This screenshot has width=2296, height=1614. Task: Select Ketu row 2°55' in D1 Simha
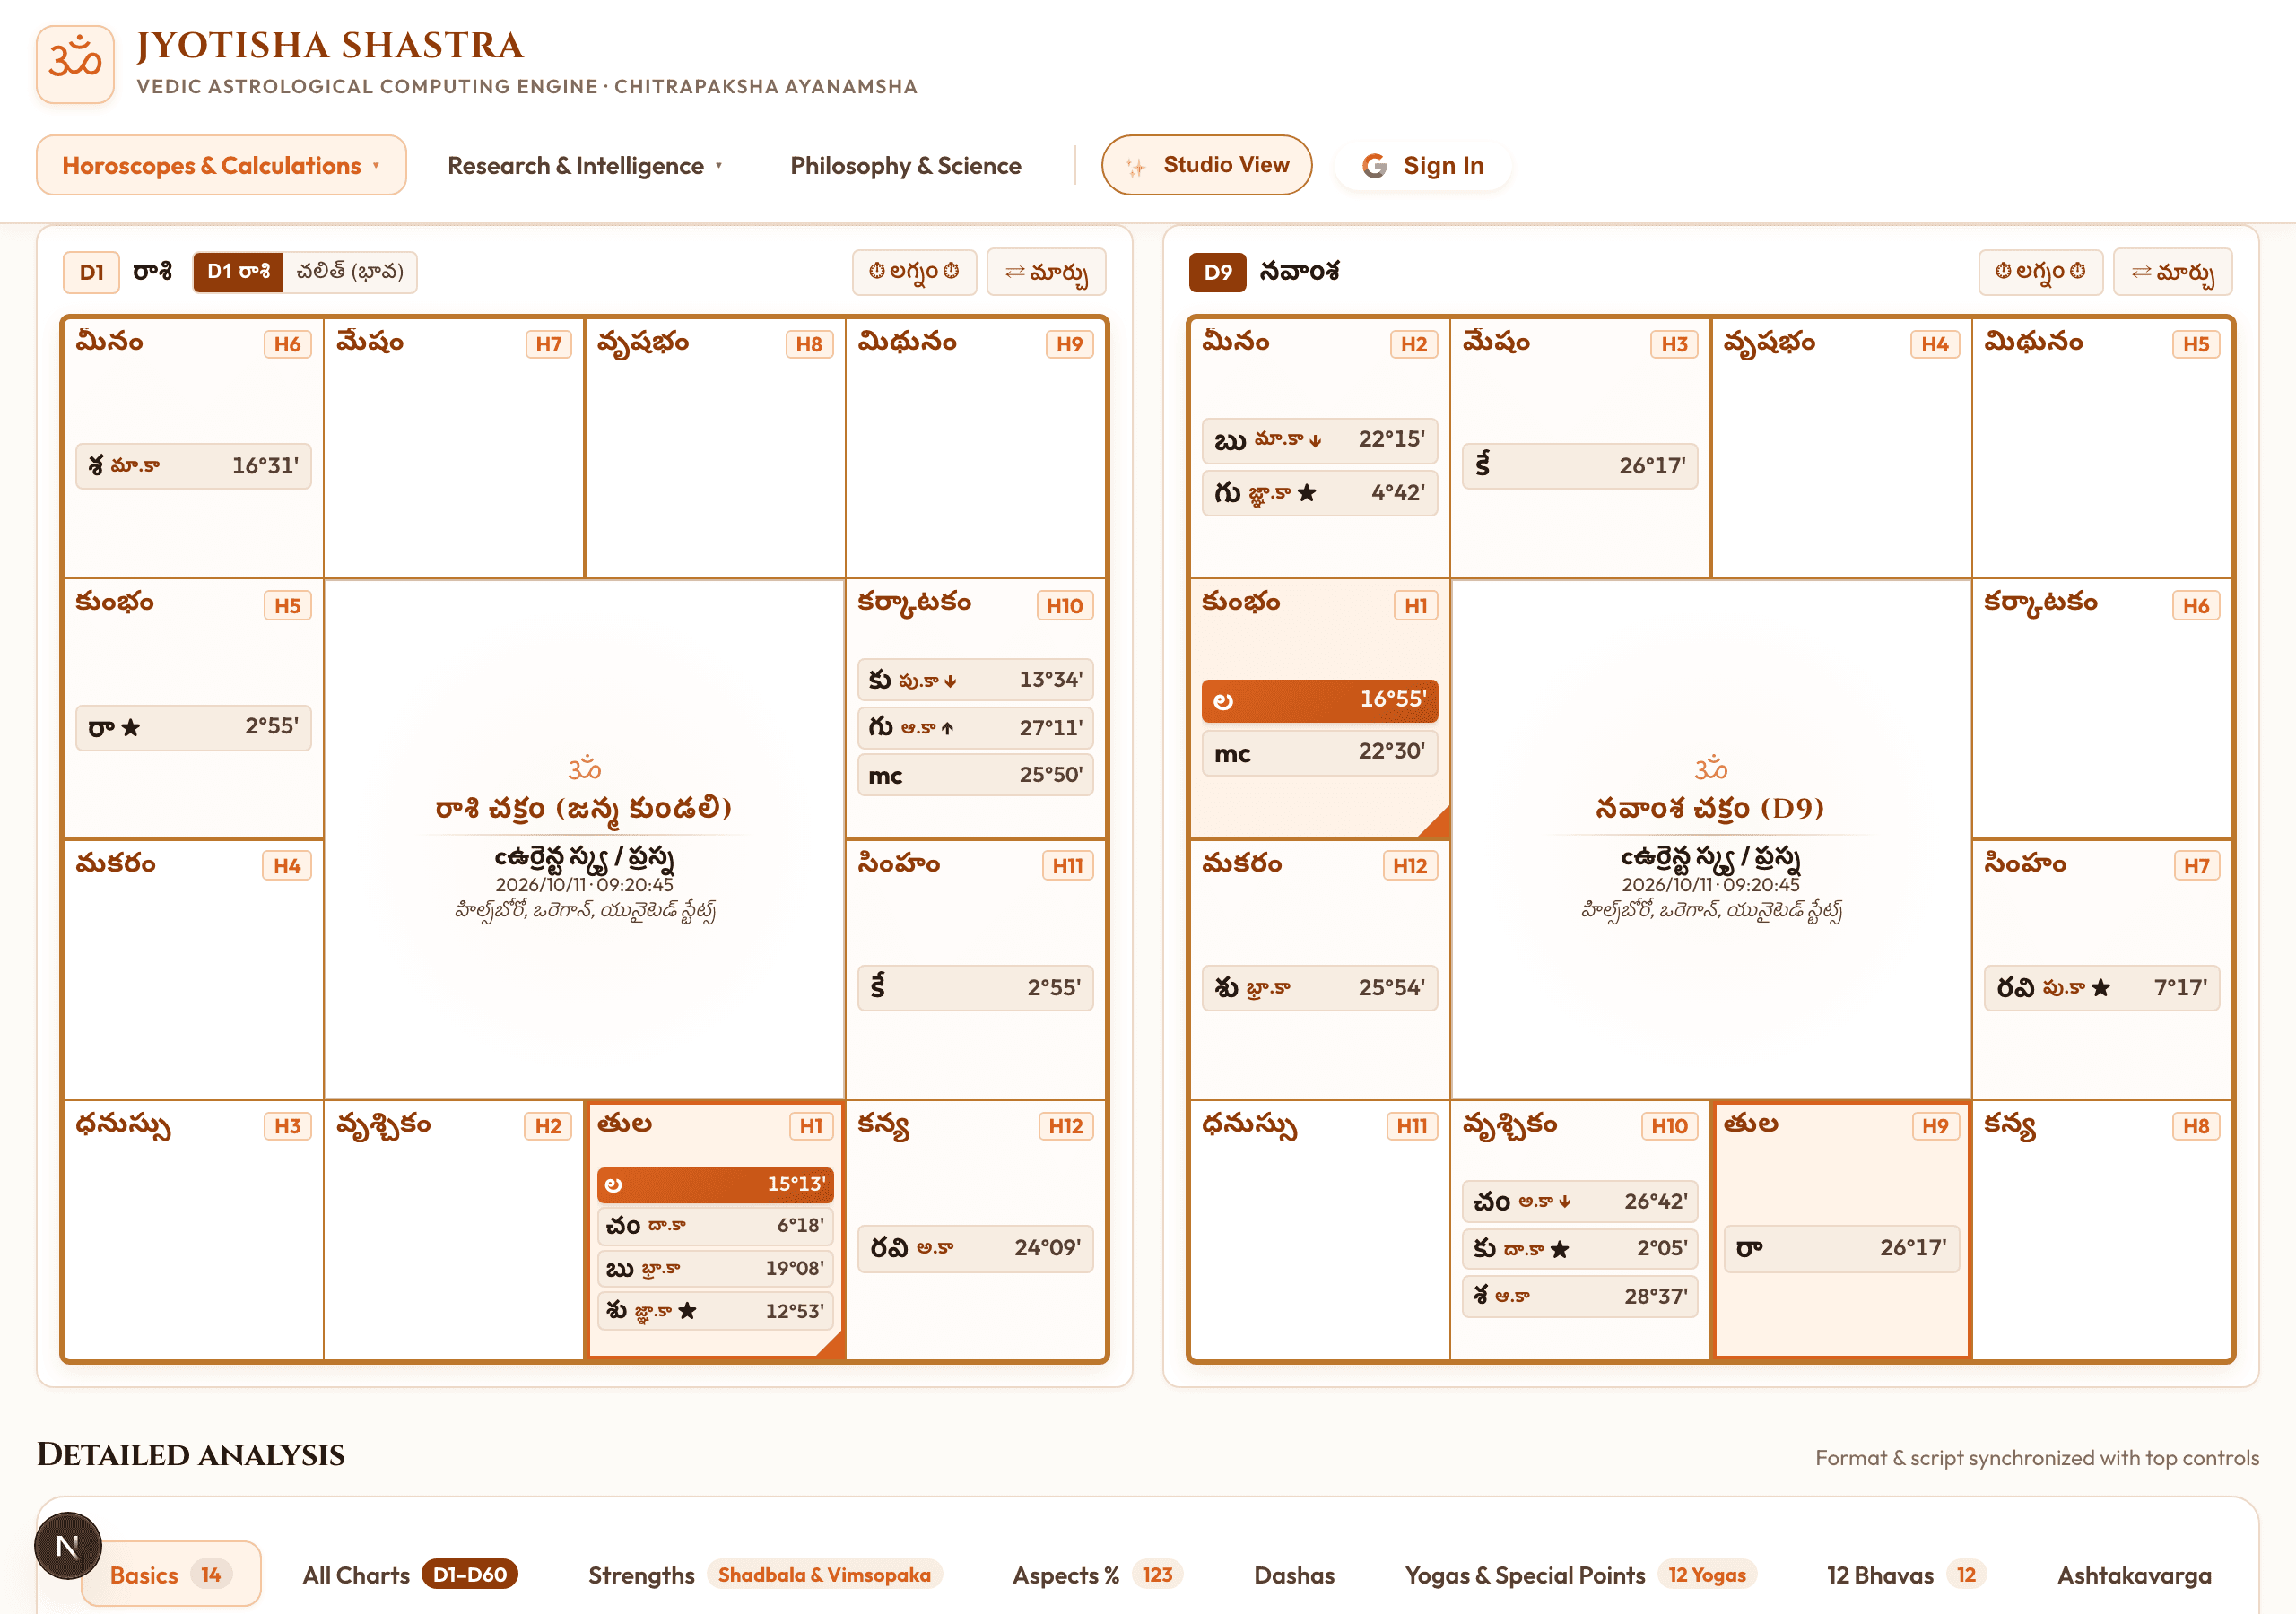click(975, 988)
